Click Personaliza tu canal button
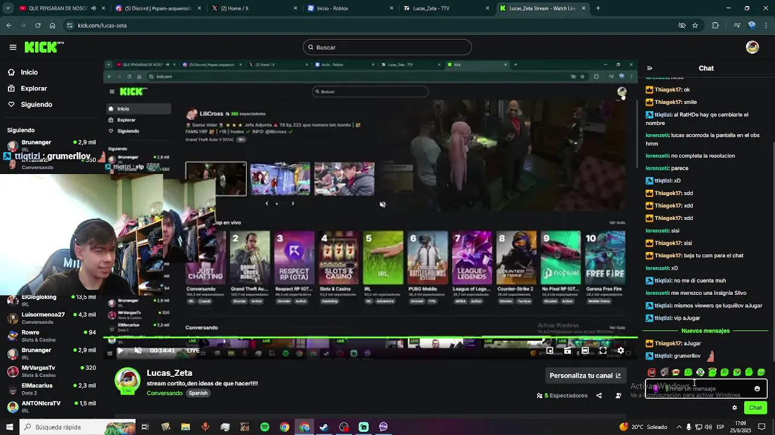The height and width of the screenshot is (435, 775). click(x=585, y=375)
